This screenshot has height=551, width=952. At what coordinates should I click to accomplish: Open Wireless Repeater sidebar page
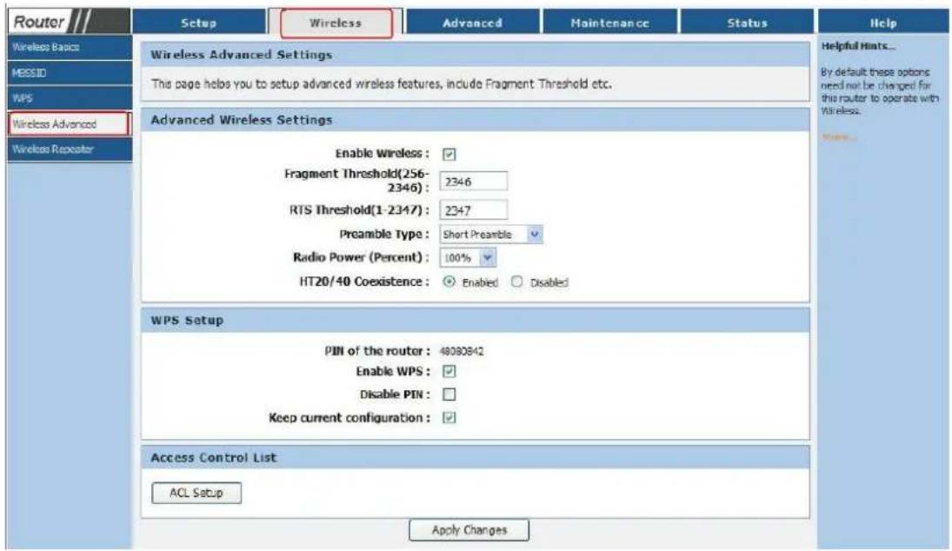click(x=70, y=149)
